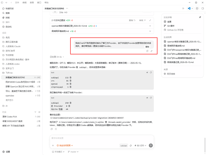Open the 完全访问权限 permission dropdown
206x155 pixels.
coord(65,145)
